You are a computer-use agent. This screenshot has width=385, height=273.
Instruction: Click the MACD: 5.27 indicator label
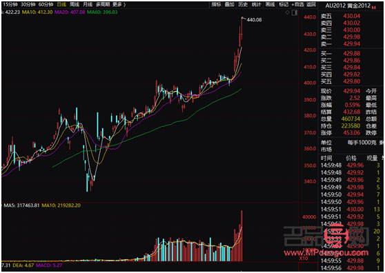pyautogui.click(x=49, y=265)
